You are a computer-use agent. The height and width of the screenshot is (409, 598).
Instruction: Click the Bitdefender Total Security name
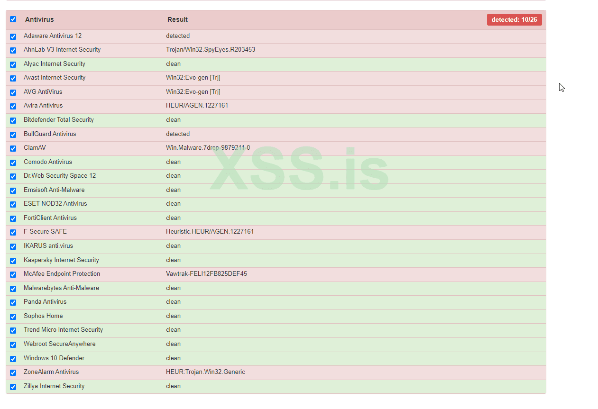click(59, 120)
